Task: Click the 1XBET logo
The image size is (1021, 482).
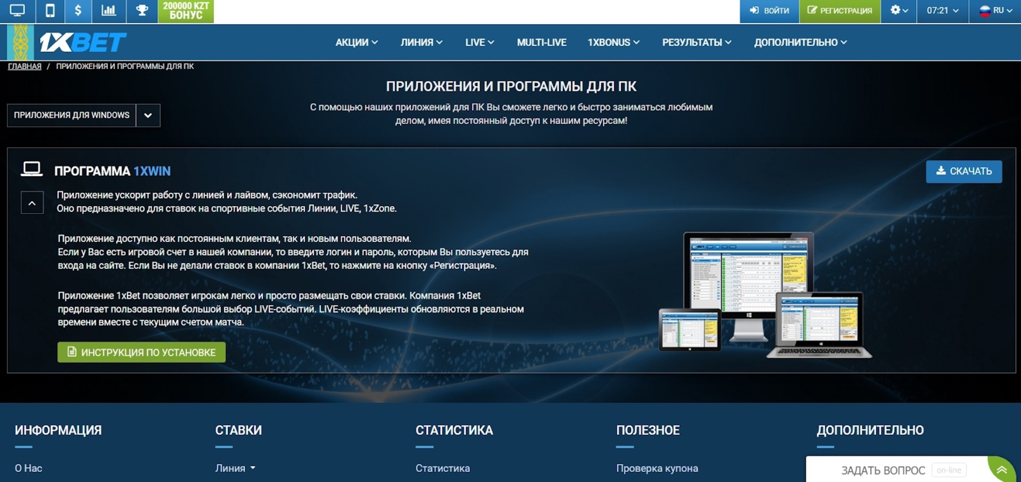Action: [83, 42]
